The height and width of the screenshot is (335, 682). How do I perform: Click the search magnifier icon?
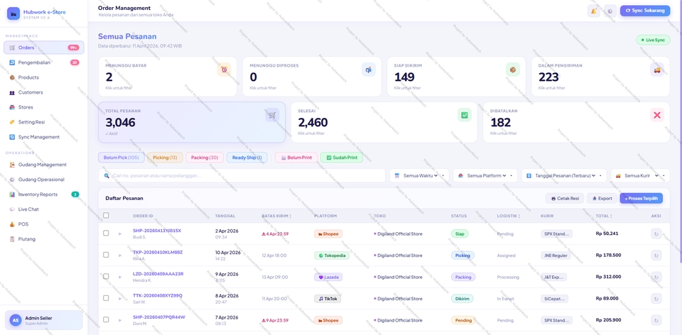tap(107, 175)
